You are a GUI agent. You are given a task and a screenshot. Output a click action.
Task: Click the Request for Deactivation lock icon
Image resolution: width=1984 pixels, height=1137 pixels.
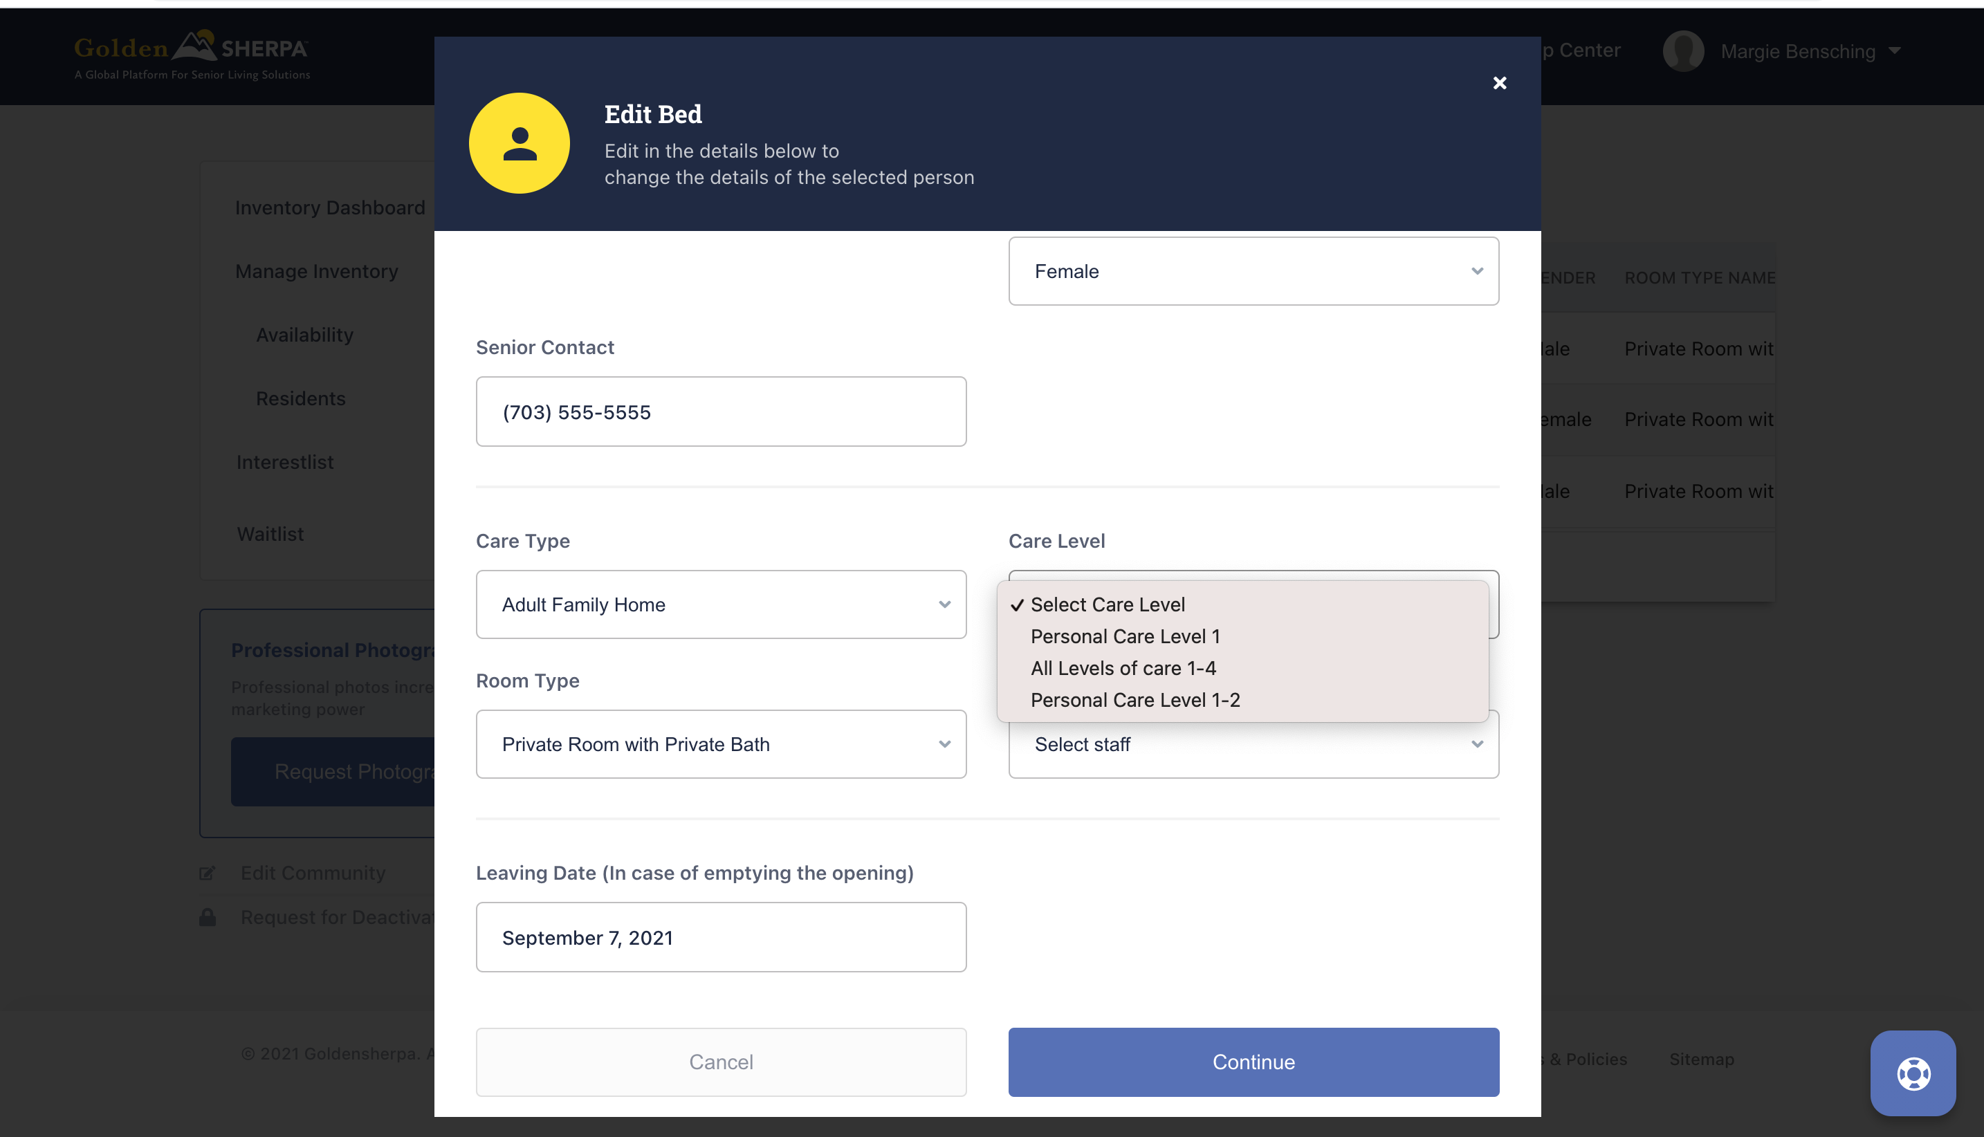[207, 917]
